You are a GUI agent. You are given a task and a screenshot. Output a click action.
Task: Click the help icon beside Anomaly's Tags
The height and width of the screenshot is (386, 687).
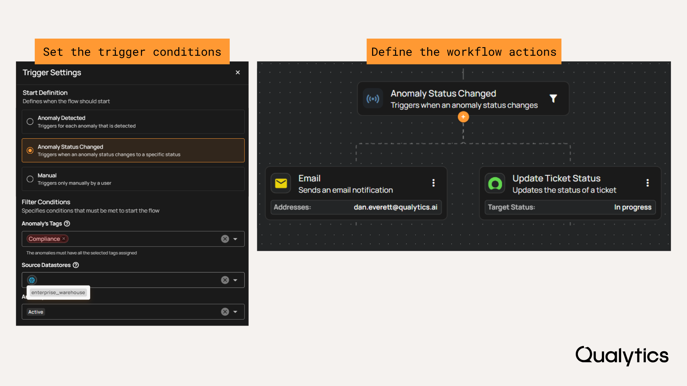(x=67, y=224)
